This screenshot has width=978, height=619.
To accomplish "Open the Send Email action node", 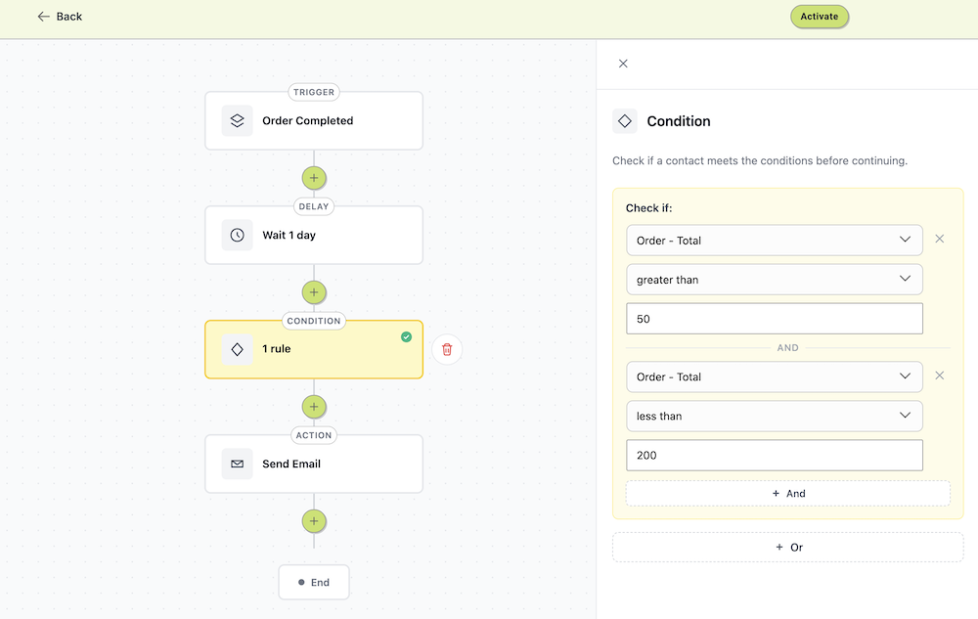I will 314,464.
